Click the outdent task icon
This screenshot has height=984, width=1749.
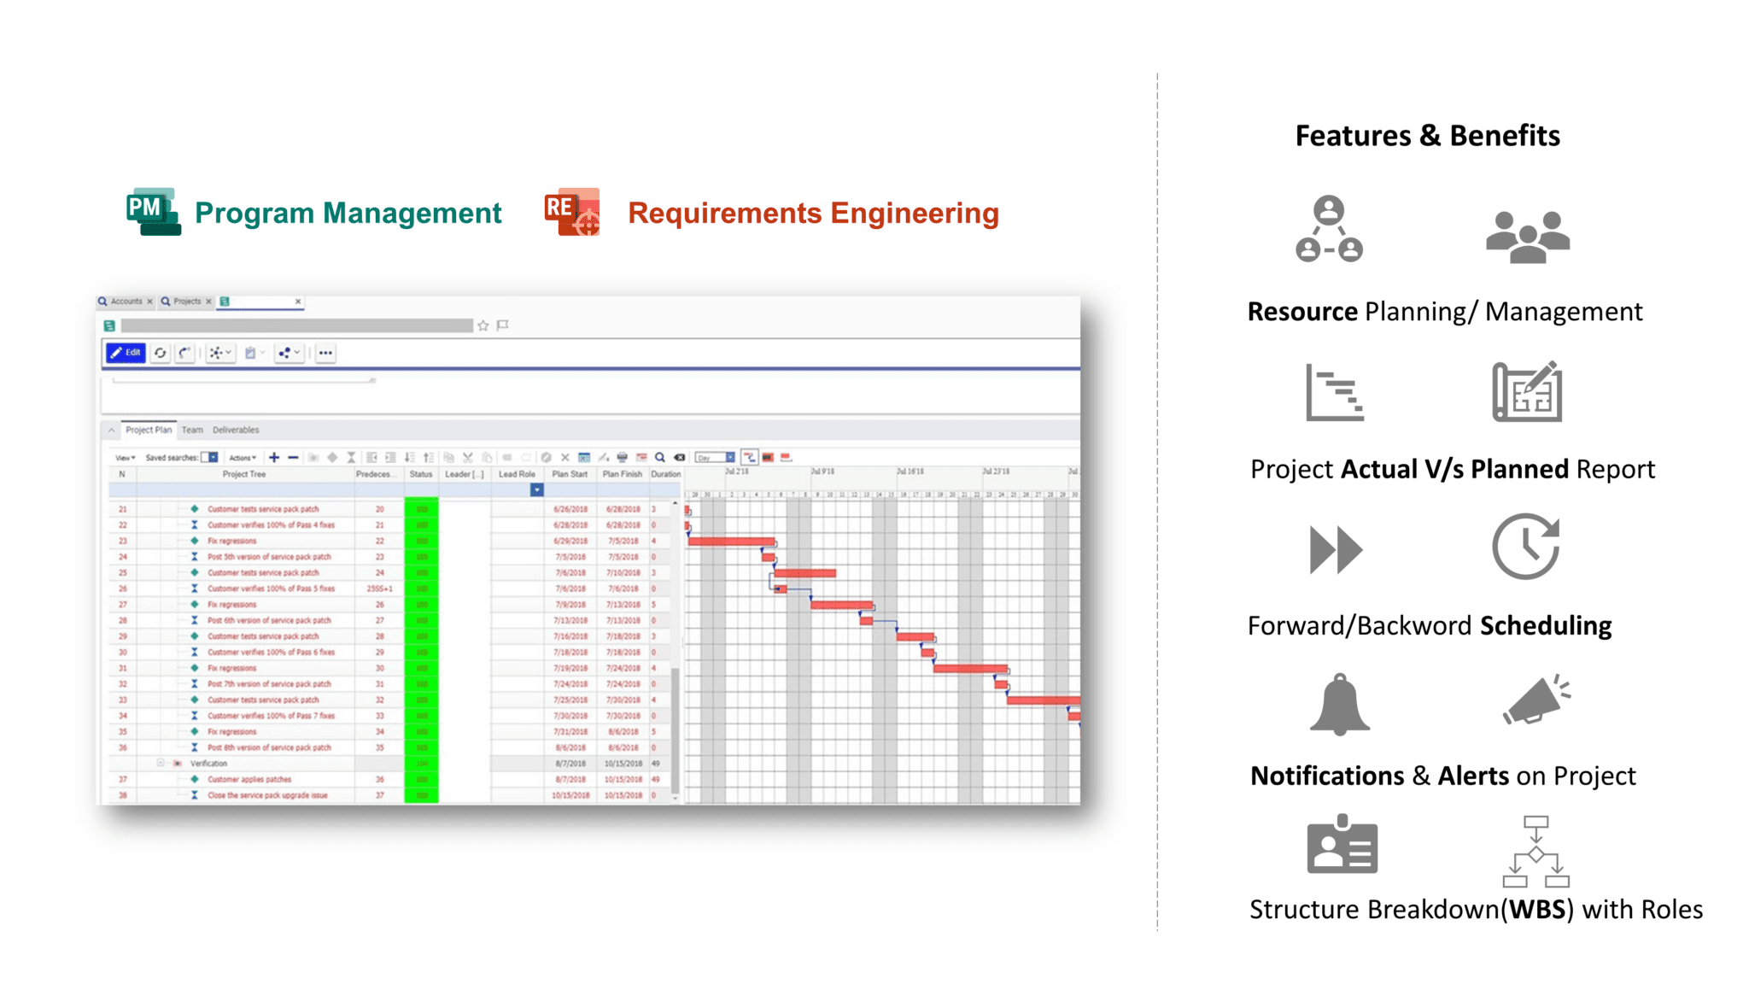pyautogui.click(x=371, y=458)
